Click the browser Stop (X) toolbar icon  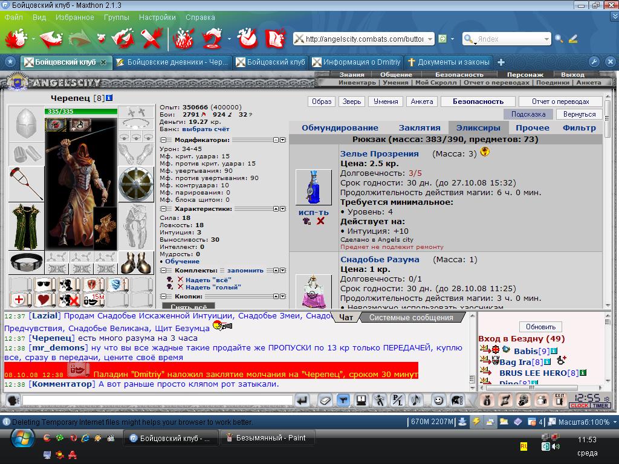(152, 39)
